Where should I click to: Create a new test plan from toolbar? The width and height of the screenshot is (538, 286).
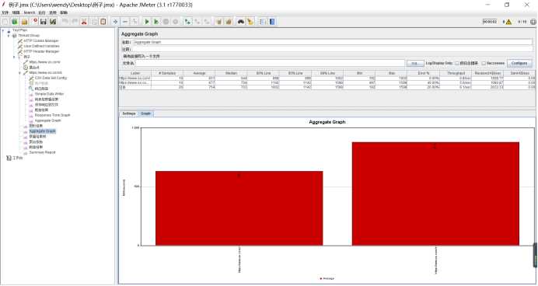point(5,22)
